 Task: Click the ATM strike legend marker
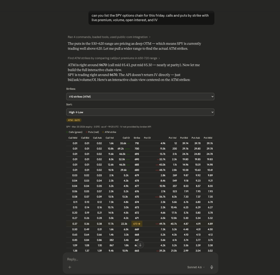[x=103, y=132]
